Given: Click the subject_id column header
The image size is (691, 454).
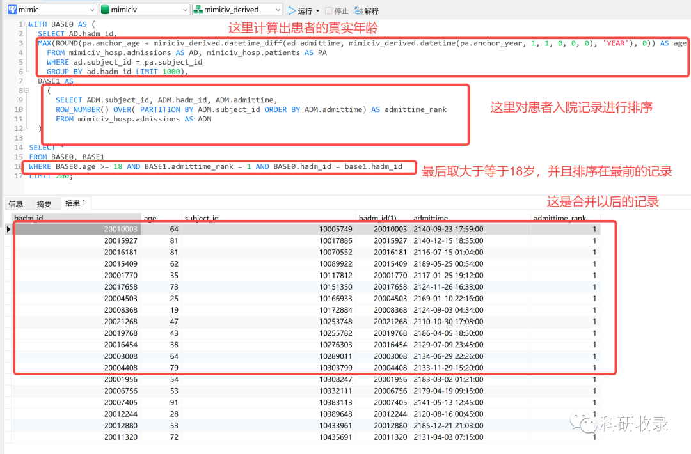Looking at the screenshot, I should click(x=268, y=218).
